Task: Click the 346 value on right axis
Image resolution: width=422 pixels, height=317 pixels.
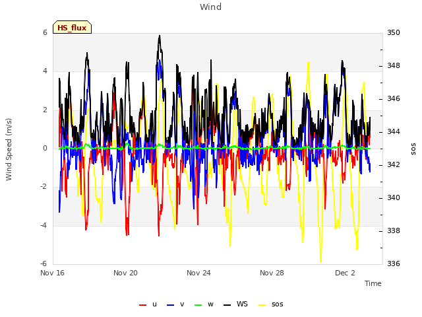Action: coord(394,98)
